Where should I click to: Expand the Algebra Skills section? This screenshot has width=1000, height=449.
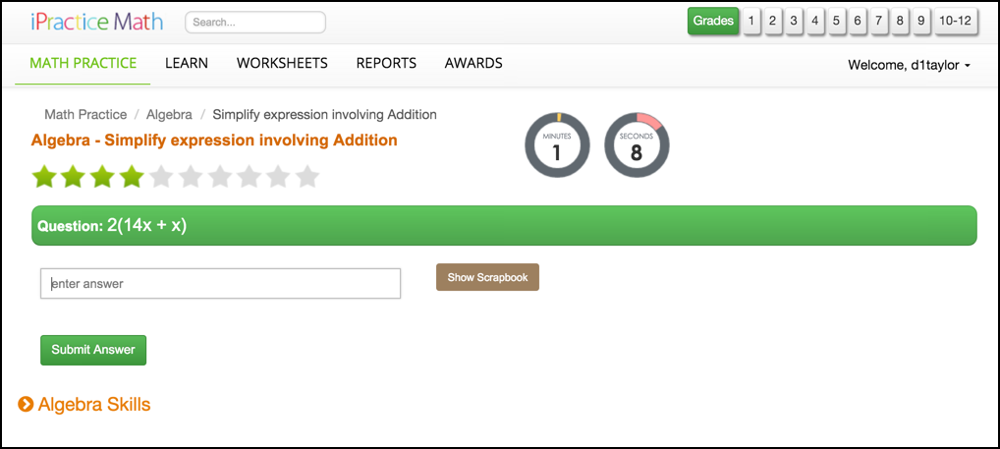pyautogui.click(x=94, y=404)
